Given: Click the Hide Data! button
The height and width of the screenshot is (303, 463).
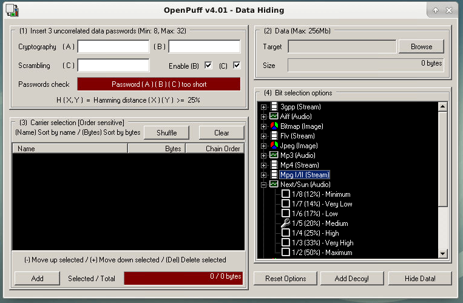Looking at the screenshot, I should [x=416, y=278].
